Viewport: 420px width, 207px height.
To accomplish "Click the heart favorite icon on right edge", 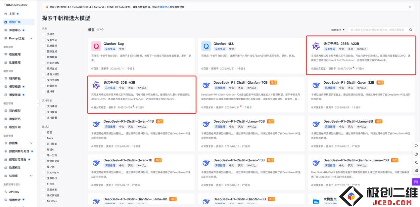I will coord(416,146).
